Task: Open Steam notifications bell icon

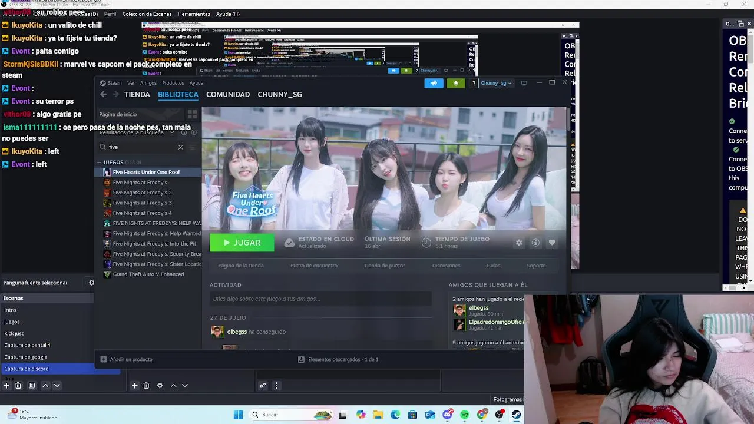Action: [x=455, y=83]
